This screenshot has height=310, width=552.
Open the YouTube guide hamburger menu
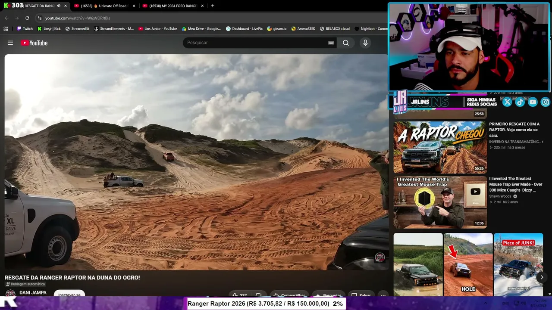(x=10, y=43)
